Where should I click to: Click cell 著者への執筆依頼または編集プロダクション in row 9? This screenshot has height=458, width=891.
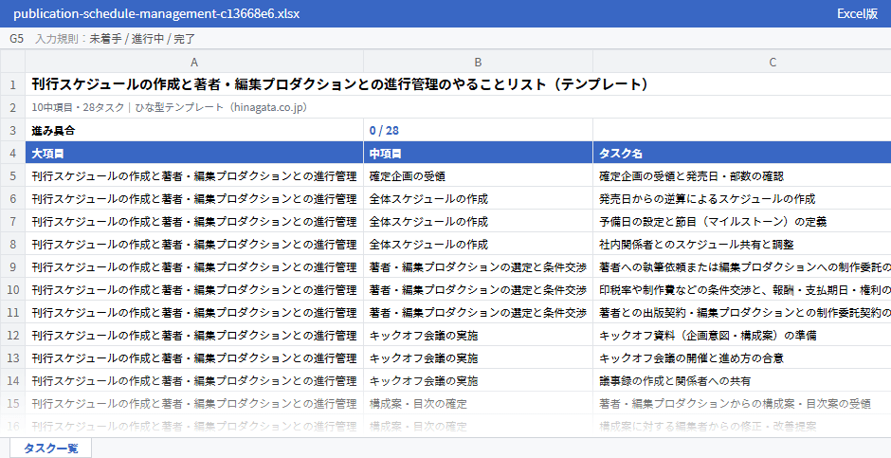point(741,266)
